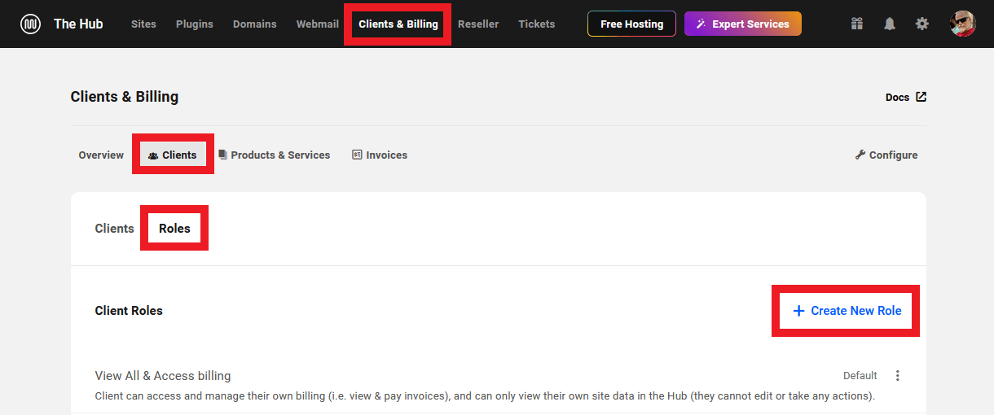
Task: Open the Clients & Billing menu
Action: [398, 24]
